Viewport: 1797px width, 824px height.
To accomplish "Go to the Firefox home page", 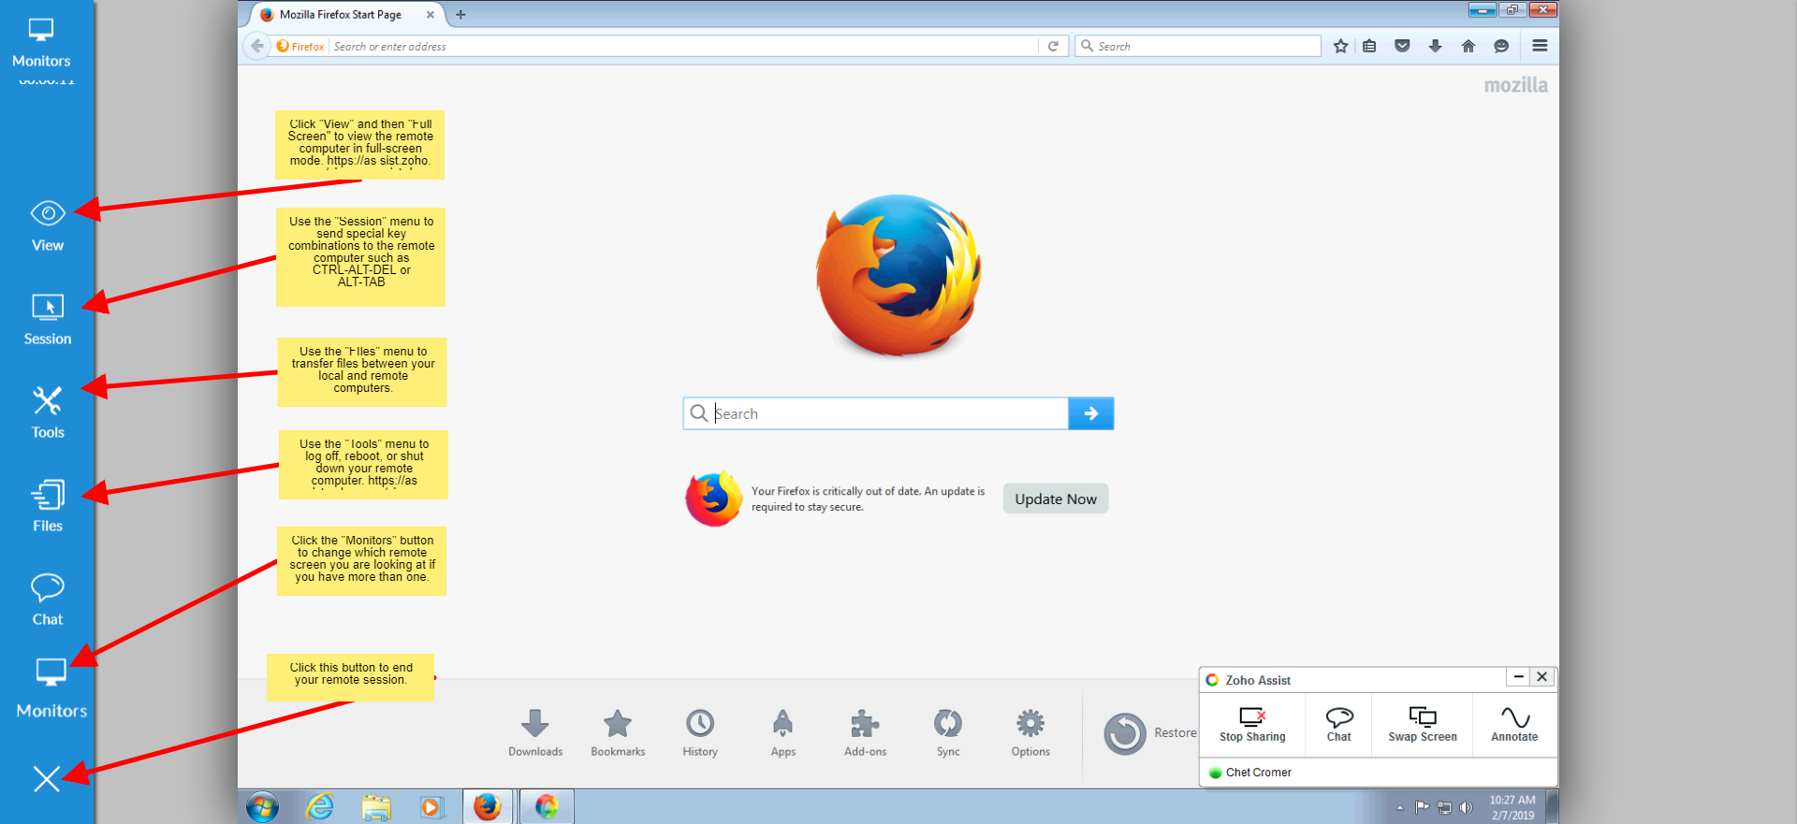I will 1468,46.
